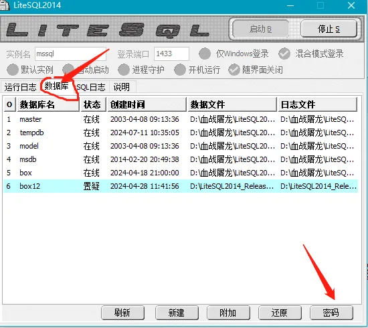Click the 停止 S button
Viewport: 368px width, 328px height.
(x=329, y=29)
